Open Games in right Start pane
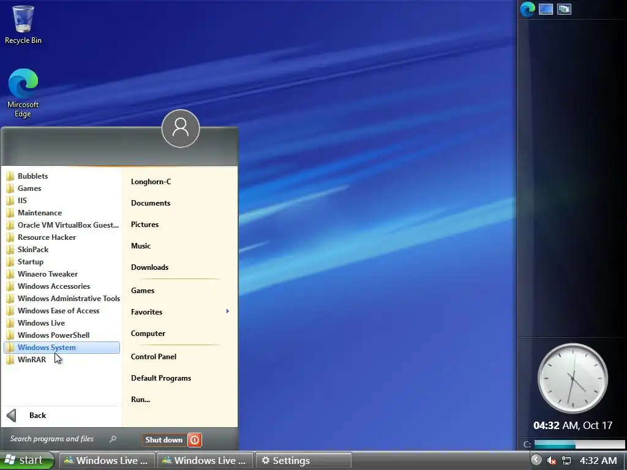 [x=143, y=291]
